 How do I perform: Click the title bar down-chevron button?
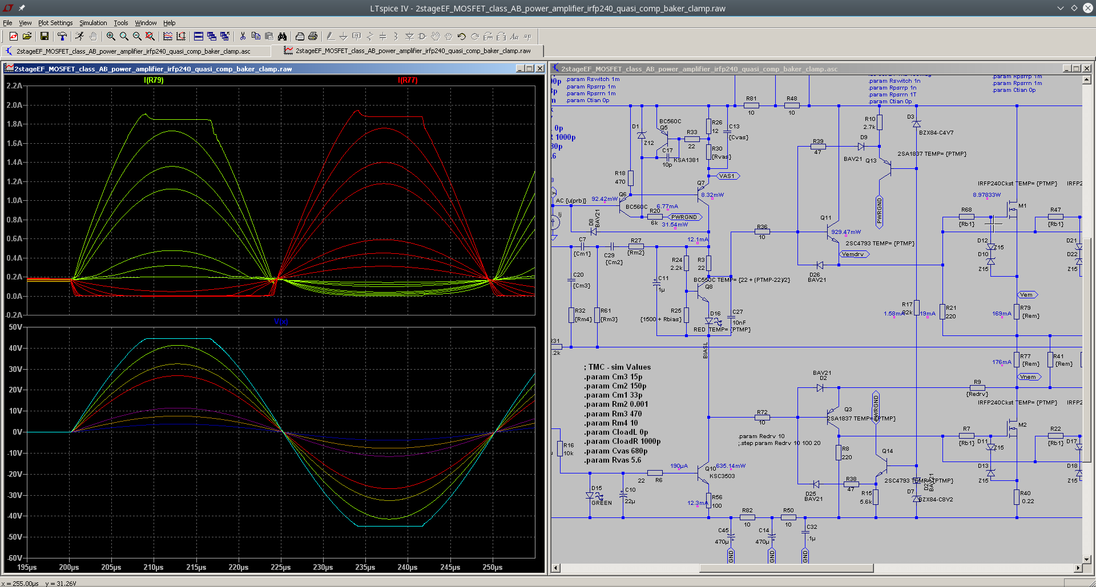coord(1061,8)
